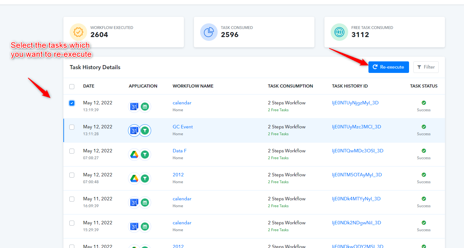The width and height of the screenshot is (464, 248).
Task: Click the WORKFLOW NAME column header
Action: 193,86
